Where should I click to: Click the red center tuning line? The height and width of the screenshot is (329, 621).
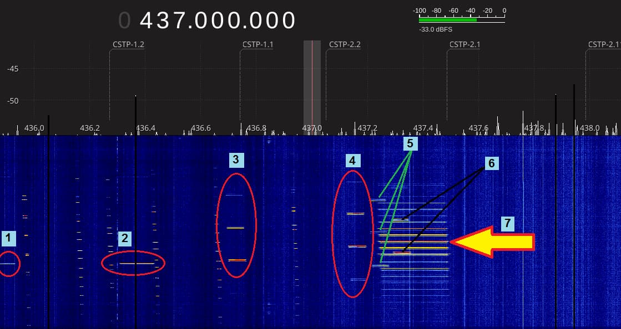tap(312, 83)
